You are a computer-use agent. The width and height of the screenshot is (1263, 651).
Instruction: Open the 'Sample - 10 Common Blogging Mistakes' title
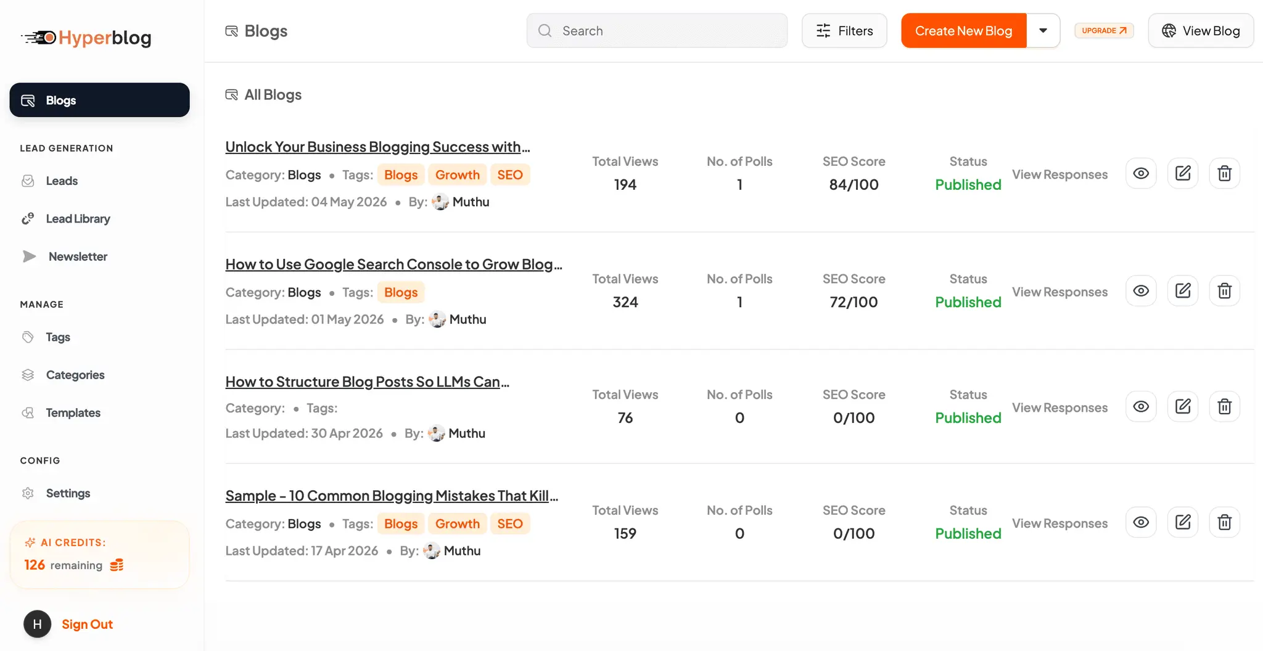coord(392,496)
